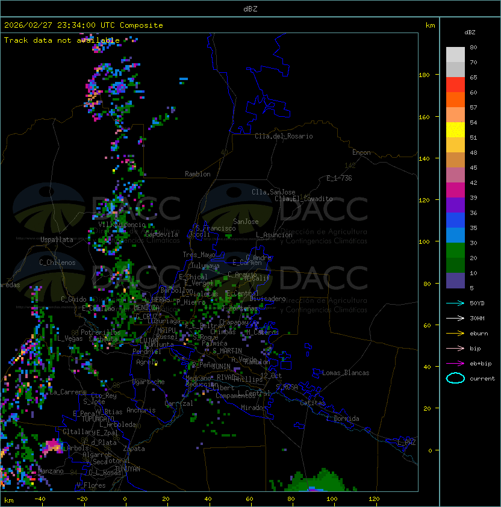
Task: Click the magenta eb+bip arrow icon
Action: (455, 364)
